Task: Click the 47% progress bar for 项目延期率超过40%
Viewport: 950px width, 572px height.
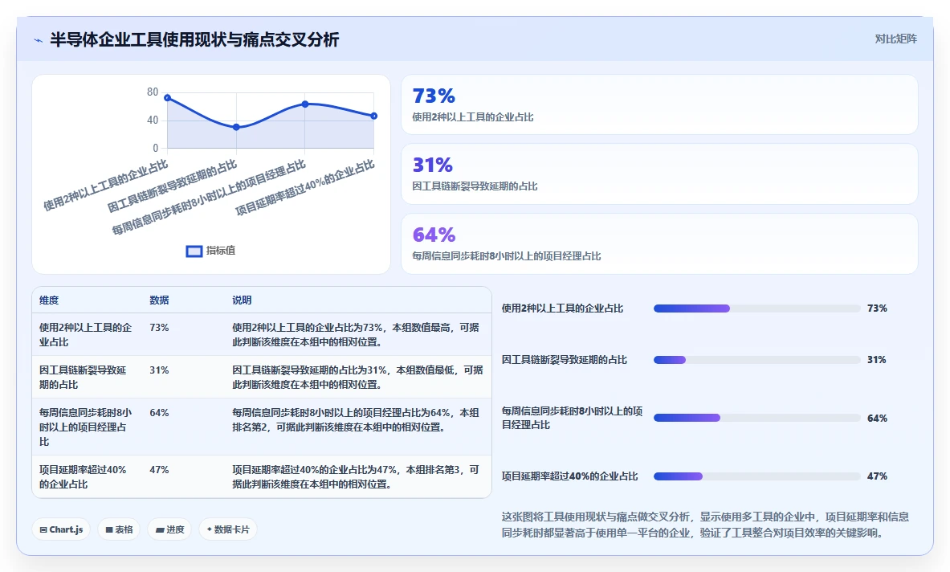Action: [756, 476]
